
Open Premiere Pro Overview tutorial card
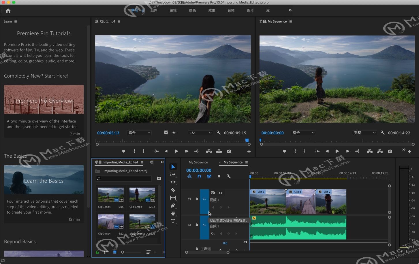44,111
